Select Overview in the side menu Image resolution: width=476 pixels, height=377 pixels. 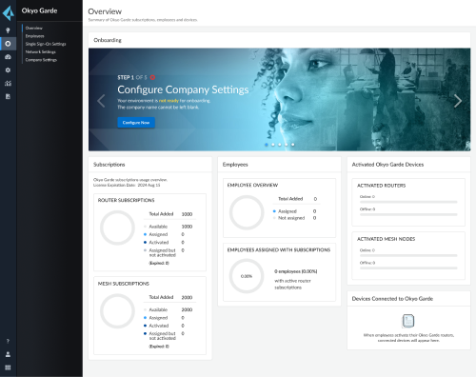coord(34,29)
